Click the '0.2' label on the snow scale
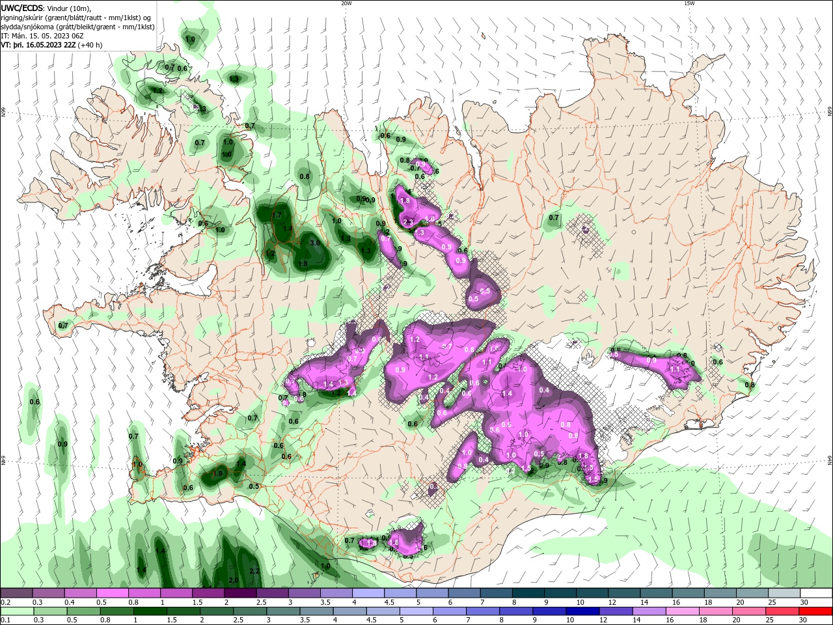 5,602
